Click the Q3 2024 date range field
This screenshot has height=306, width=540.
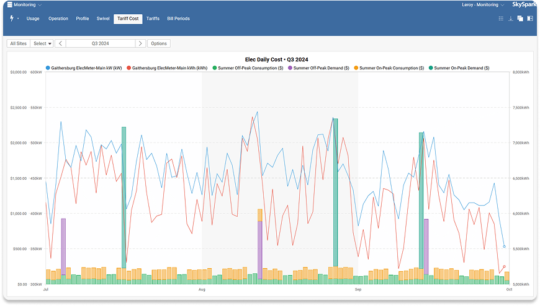pos(101,43)
